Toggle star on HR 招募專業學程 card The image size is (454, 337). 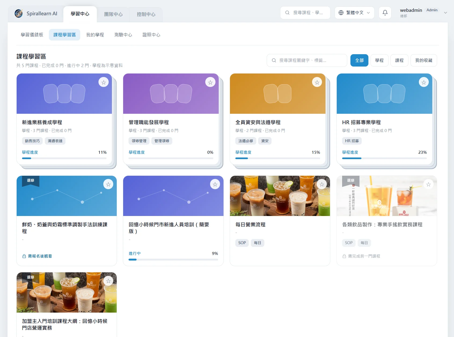click(424, 82)
